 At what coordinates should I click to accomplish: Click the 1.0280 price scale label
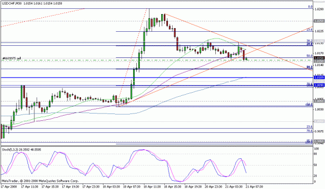[x=319, y=9]
